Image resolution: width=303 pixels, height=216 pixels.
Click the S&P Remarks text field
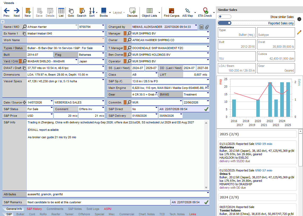[98, 202]
